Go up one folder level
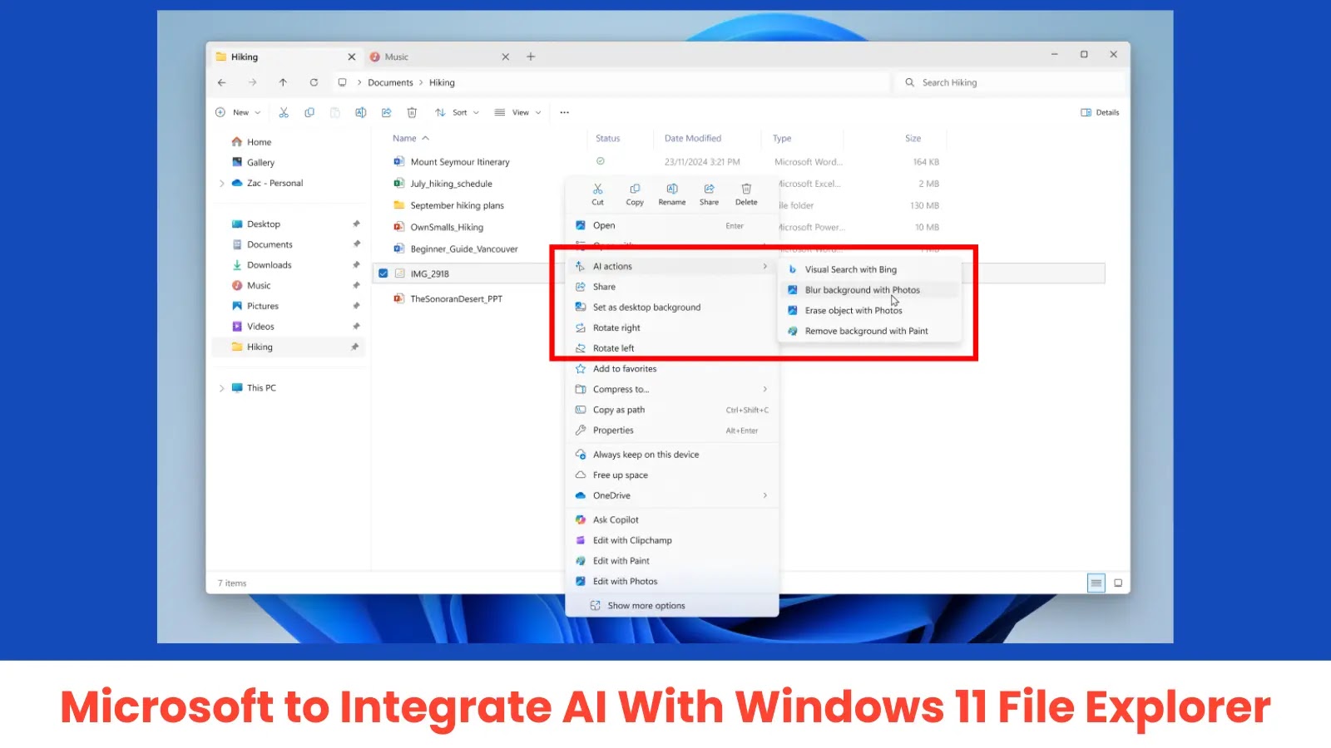The height and width of the screenshot is (748, 1331). (283, 82)
